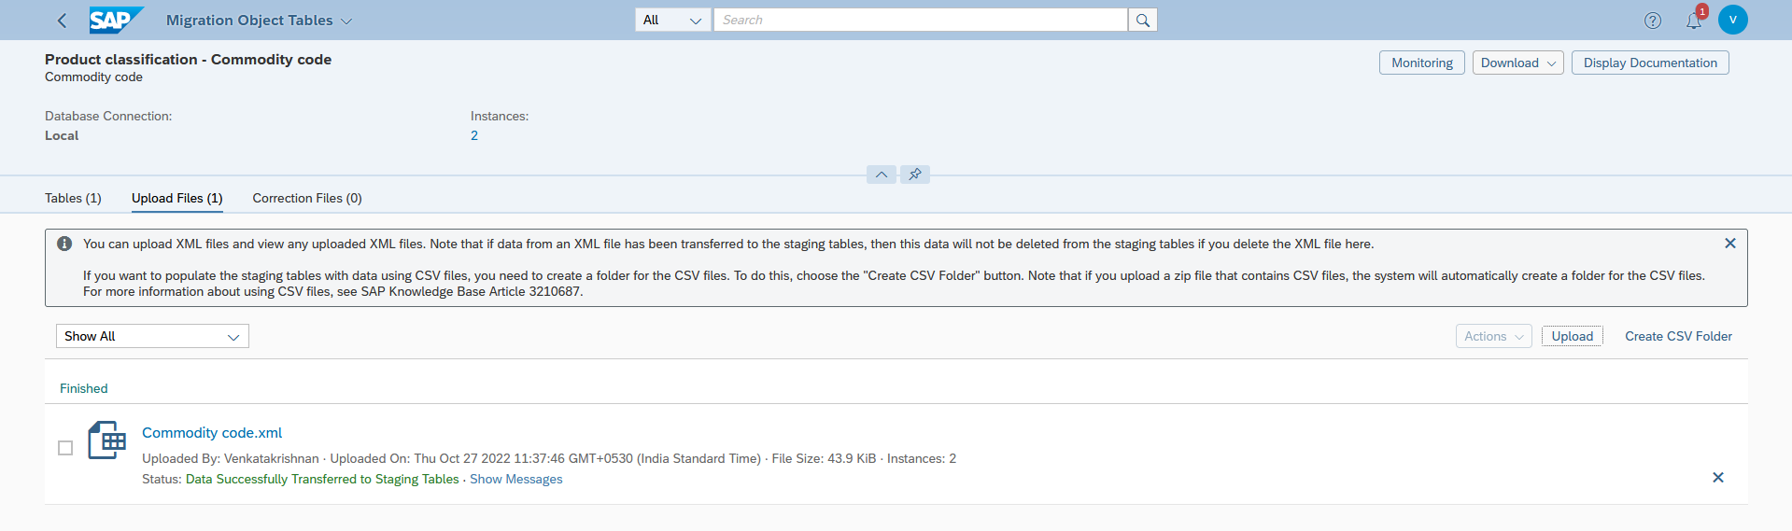Click the Finished group header text

(84, 388)
